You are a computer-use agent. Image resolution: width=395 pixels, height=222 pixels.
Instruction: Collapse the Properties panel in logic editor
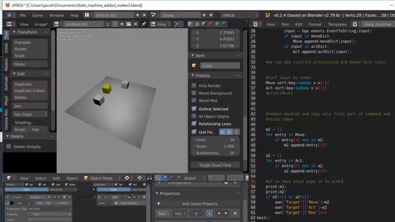[x=157, y=193]
